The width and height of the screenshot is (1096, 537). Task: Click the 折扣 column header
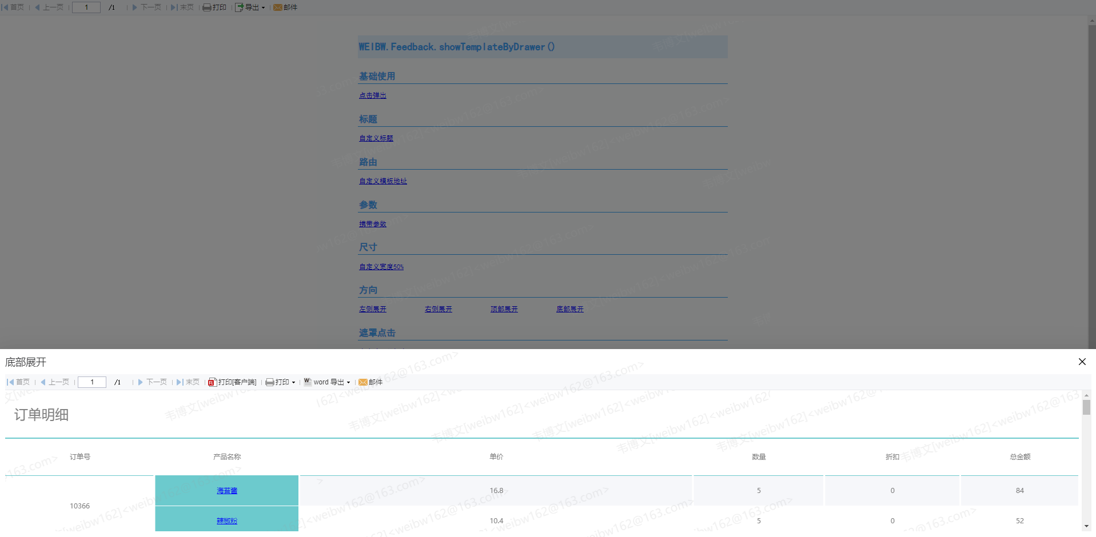click(892, 456)
